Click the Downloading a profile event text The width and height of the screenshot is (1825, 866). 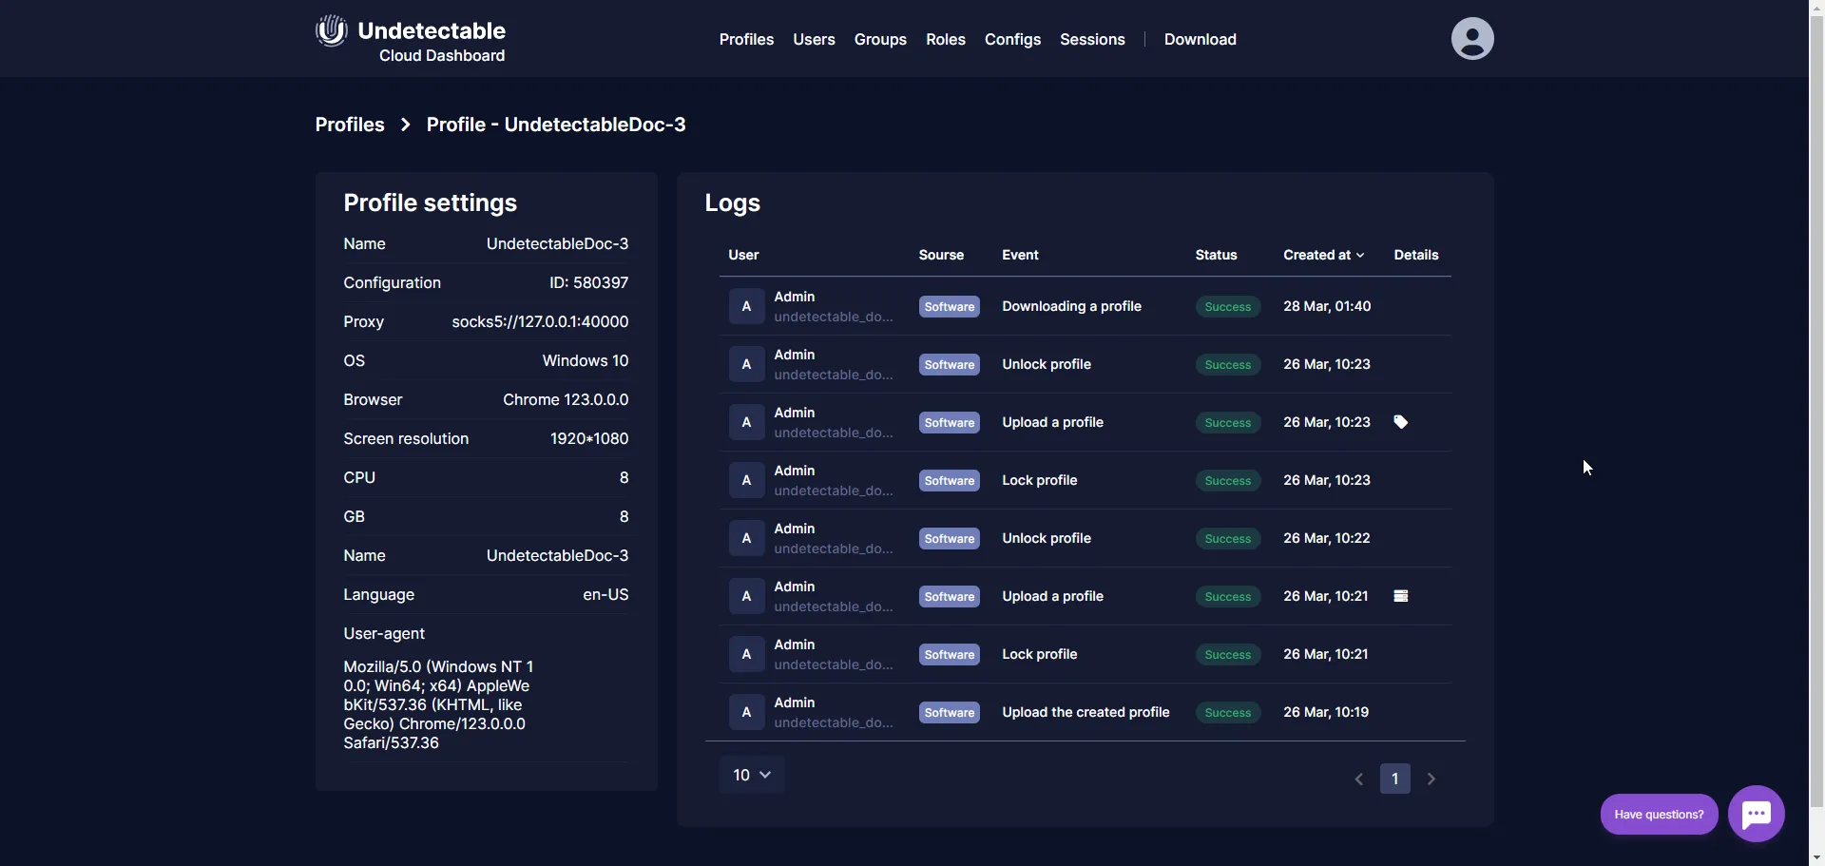pyautogui.click(x=1071, y=306)
